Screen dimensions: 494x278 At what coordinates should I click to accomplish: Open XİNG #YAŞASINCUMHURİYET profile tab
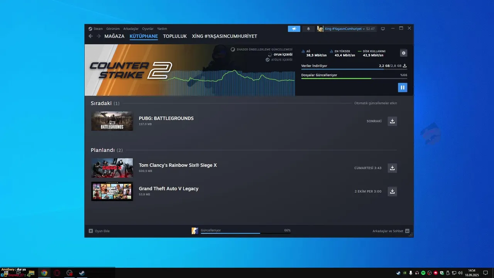(224, 36)
